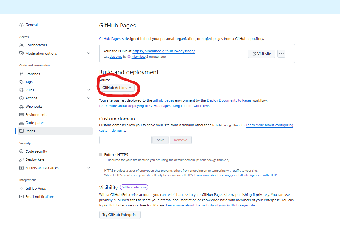The height and width of the screenshot is (225, 340).
Task: Select Webhooks in sidebar
Action: pos(34,106)
